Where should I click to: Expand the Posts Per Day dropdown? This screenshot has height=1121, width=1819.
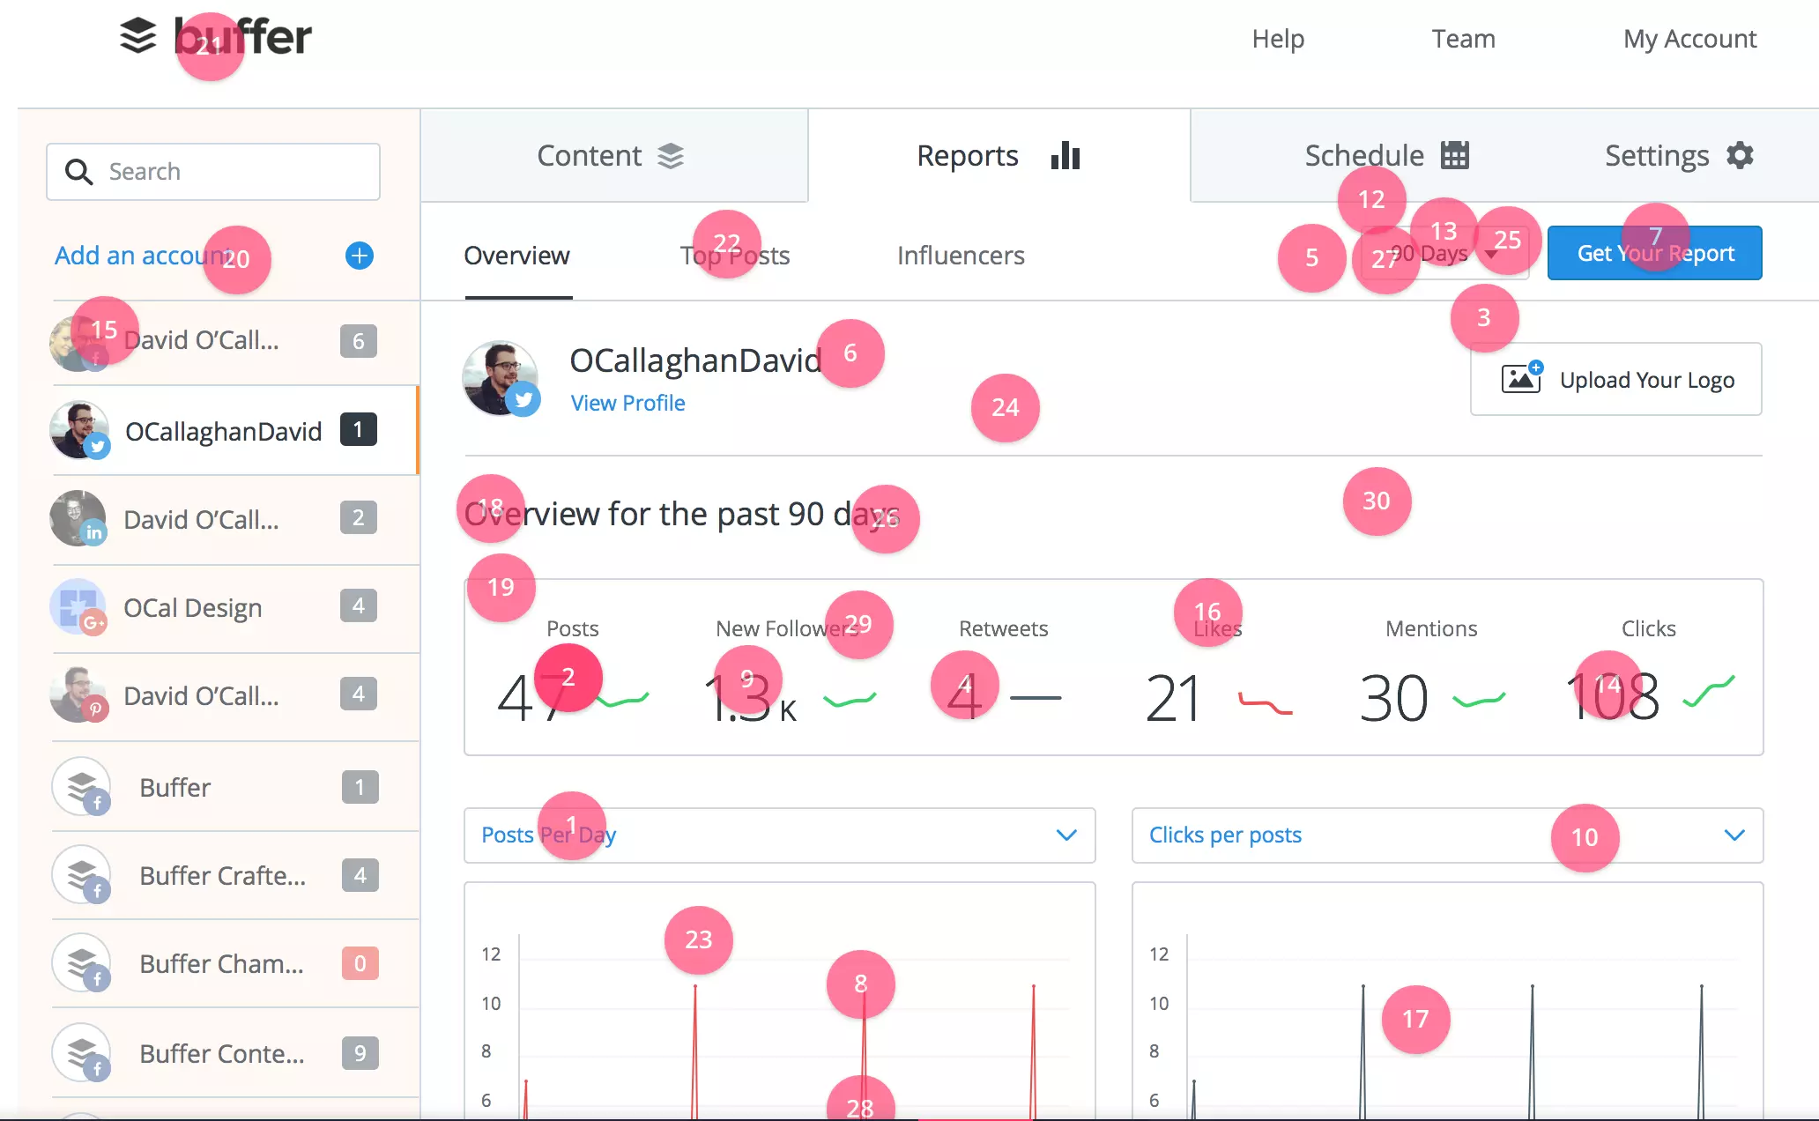[x=780, y=835]
